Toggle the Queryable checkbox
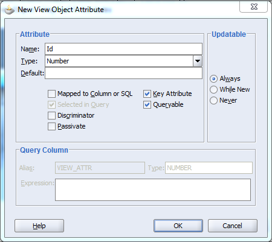Screen dimensions: 272x242 pos(147,104)
